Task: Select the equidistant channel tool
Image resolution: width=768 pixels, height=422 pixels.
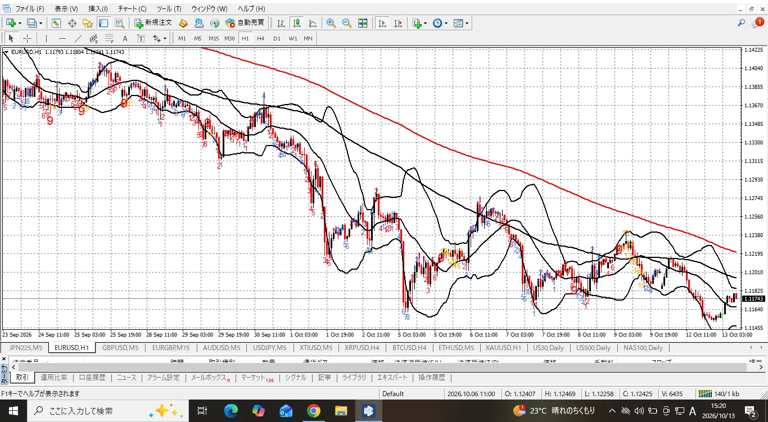Action: point(94,38)
